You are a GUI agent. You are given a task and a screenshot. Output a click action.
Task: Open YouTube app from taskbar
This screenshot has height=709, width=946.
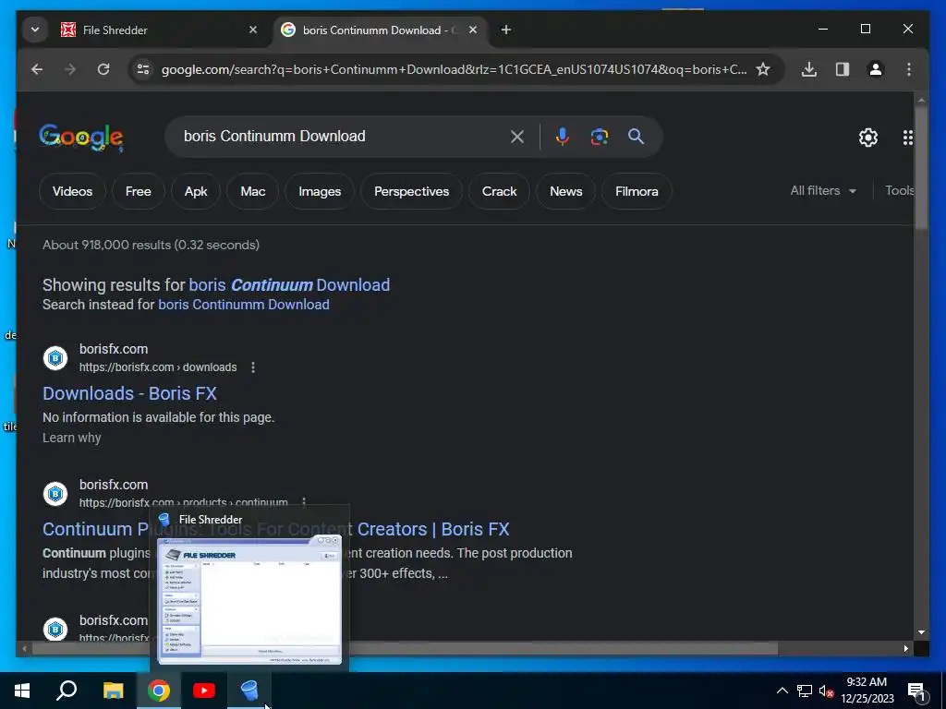click(x=204, y=691)
